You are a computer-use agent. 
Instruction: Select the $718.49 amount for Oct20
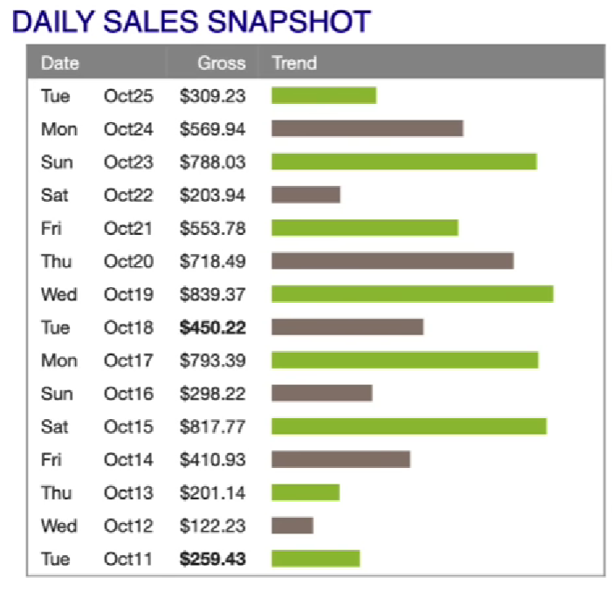tap(212, 261)
